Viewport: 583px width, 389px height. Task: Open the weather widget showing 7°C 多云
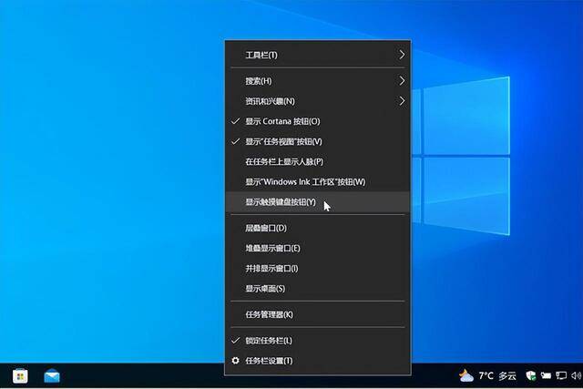tap(487, 376)
